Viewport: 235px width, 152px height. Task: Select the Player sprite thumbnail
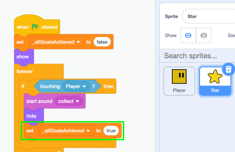[x=179, y=81]
